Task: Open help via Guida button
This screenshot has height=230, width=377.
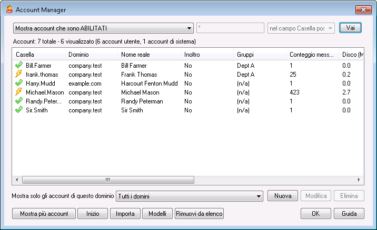Action: 349,213
